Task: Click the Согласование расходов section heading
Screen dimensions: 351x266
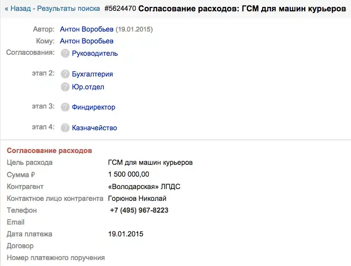Action: pyautogui.click(x=49, y=151)
